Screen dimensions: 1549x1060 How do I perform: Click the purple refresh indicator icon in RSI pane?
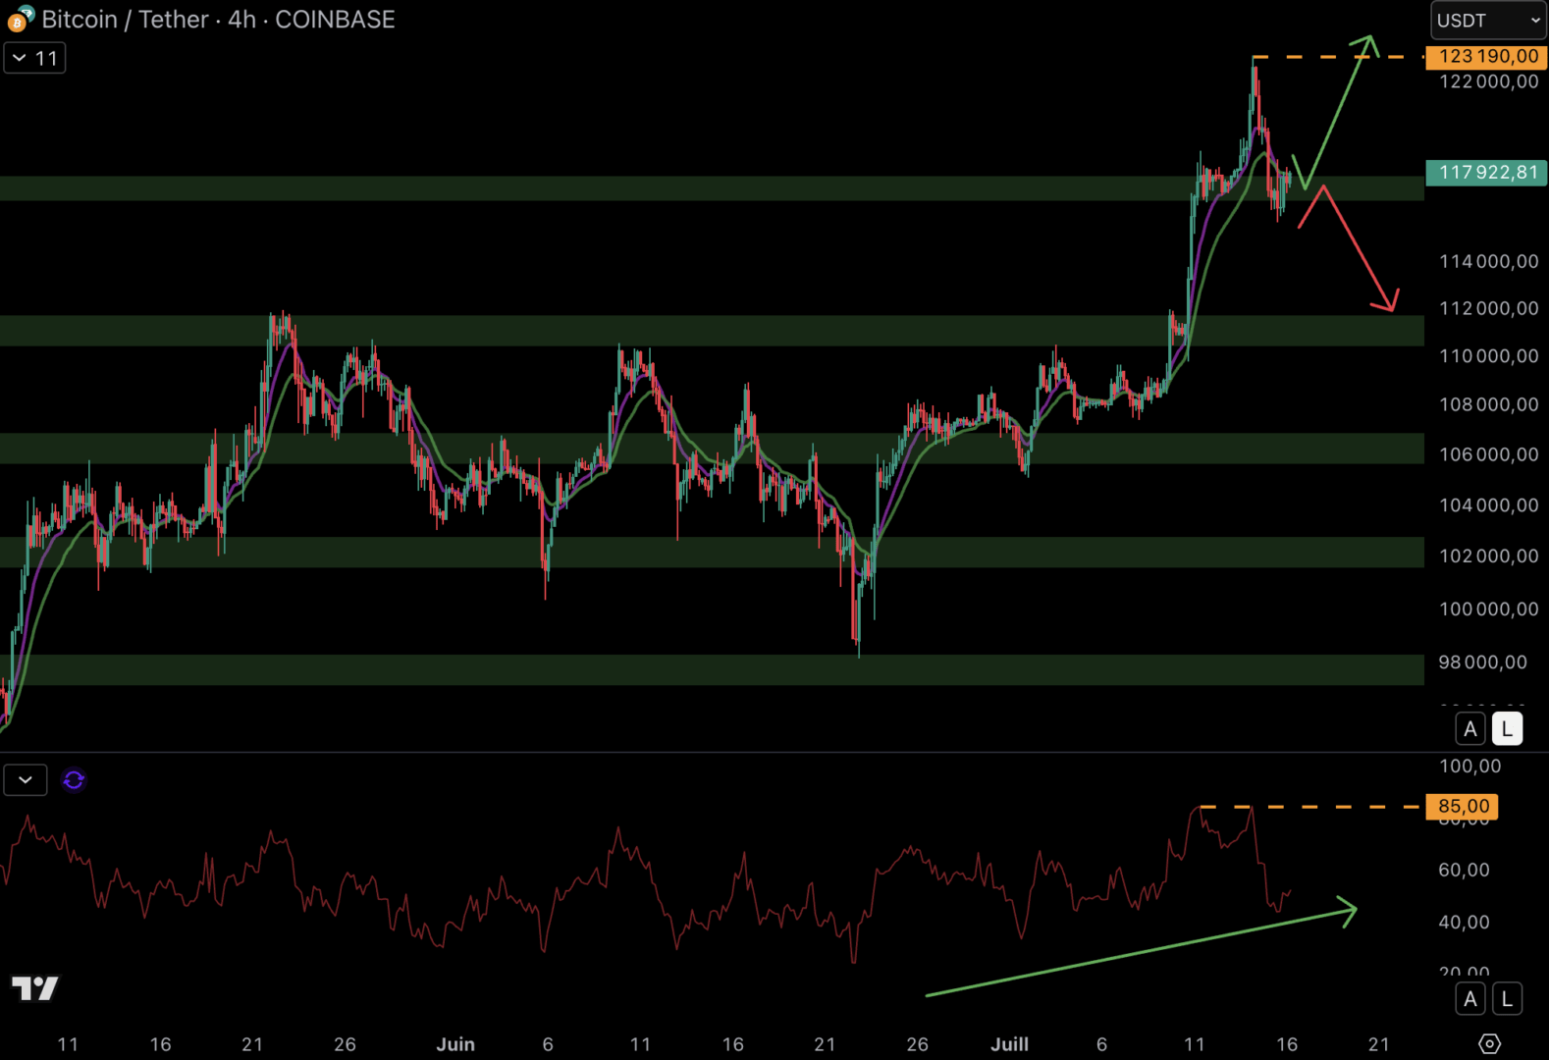tap(74, 780)
